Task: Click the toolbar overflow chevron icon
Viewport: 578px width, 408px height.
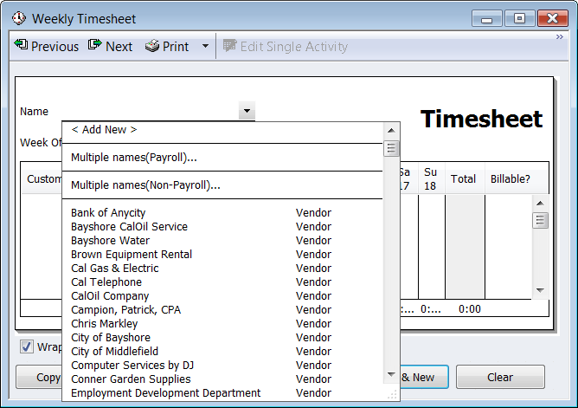Action: pos(559,37)
